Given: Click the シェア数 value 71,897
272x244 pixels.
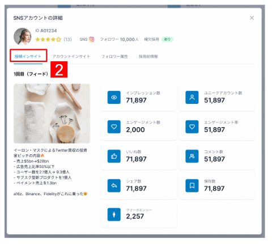Looking at the screenshot, I should point(136,188).
